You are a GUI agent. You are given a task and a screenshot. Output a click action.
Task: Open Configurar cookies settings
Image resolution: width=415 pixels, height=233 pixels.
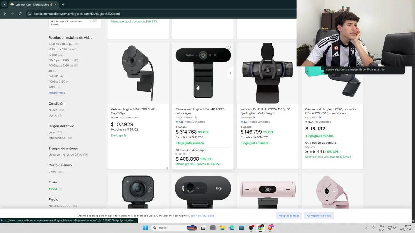(319, 216)
